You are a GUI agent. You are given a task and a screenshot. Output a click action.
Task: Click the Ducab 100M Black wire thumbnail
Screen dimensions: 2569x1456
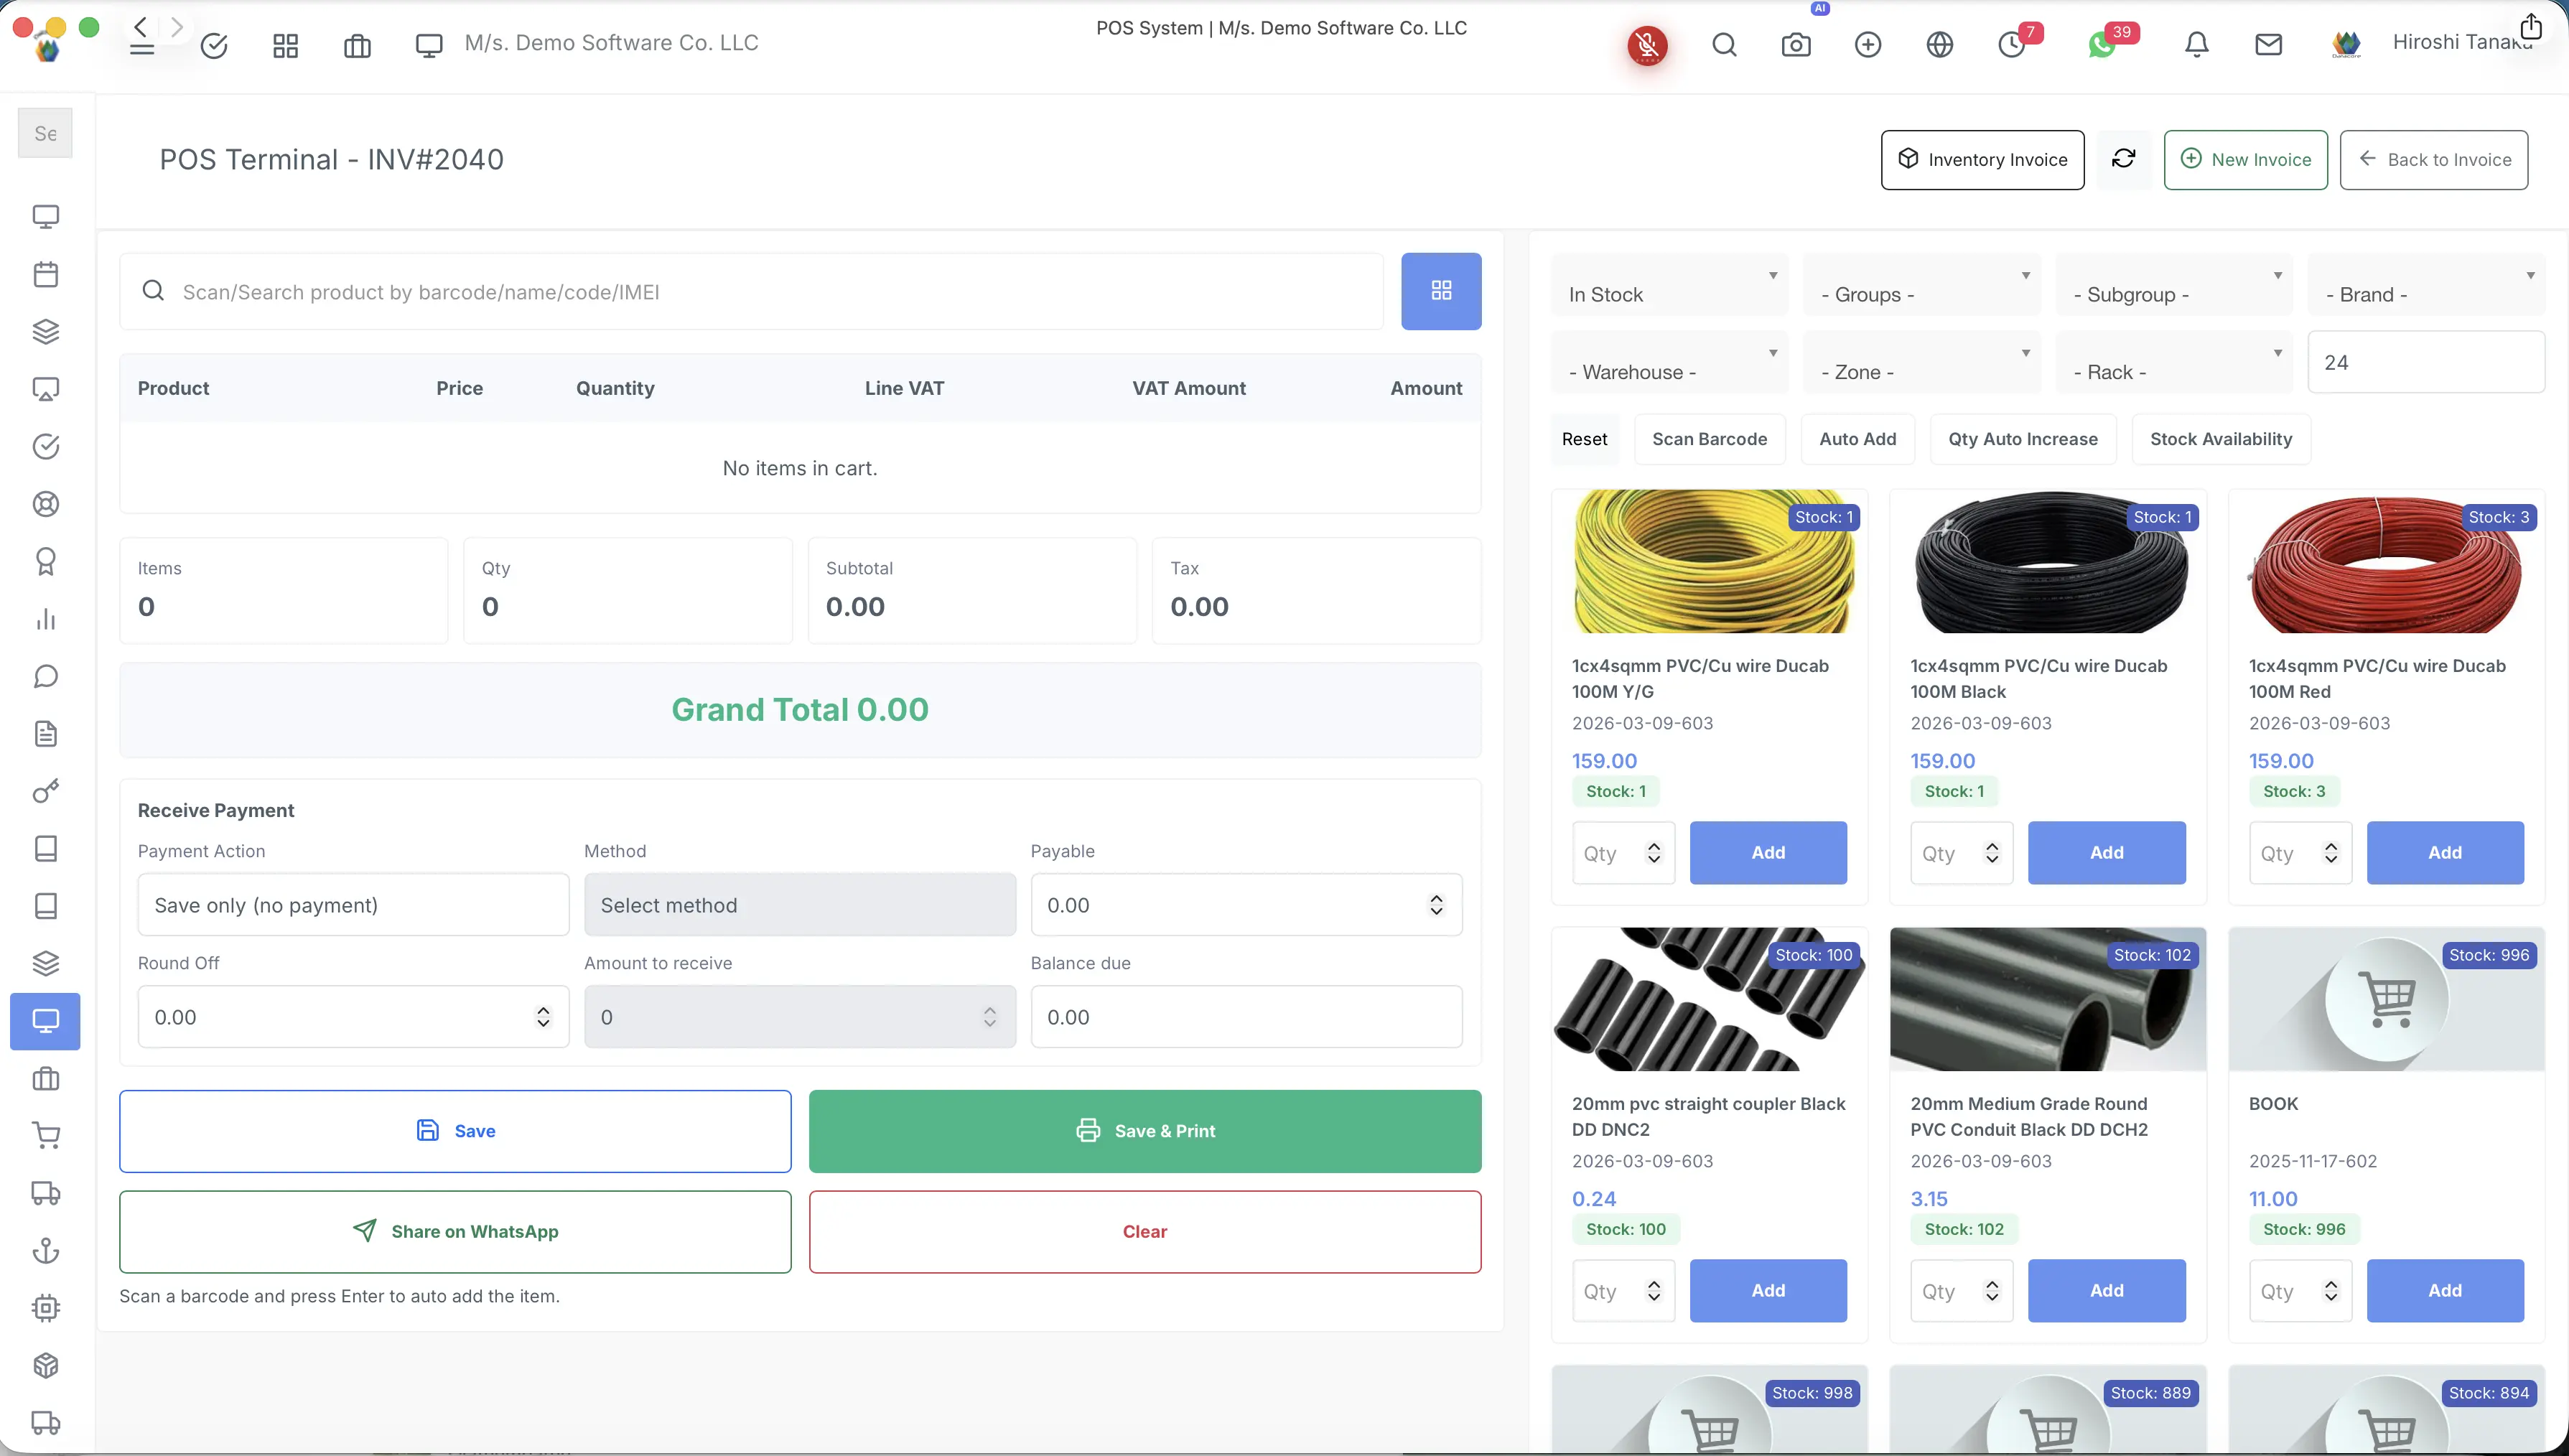tap(2048, 561)
